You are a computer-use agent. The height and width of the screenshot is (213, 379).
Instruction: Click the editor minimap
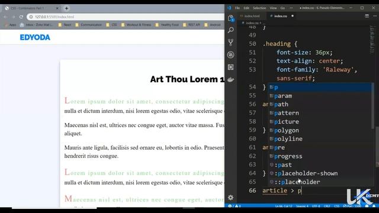click(372, 40)
